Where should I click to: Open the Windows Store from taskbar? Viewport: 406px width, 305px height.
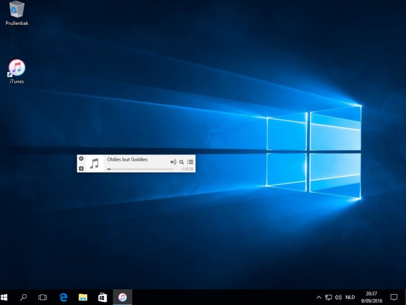102,297
